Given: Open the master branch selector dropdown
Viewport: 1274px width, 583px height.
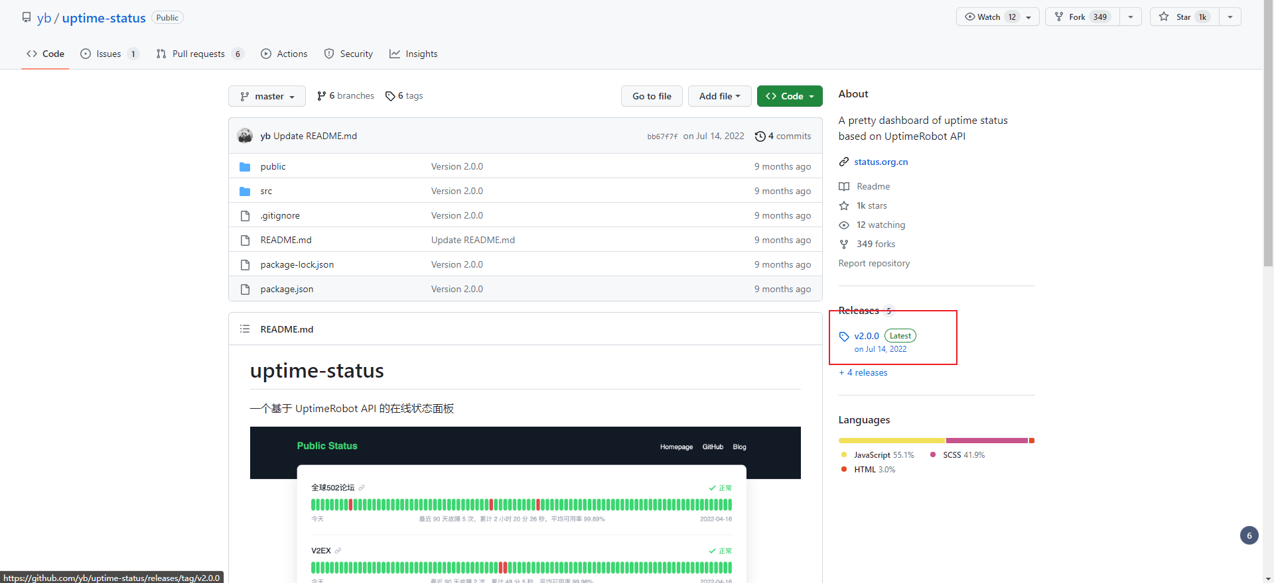Looking at the screenshot, I should [x=267, y=96].
